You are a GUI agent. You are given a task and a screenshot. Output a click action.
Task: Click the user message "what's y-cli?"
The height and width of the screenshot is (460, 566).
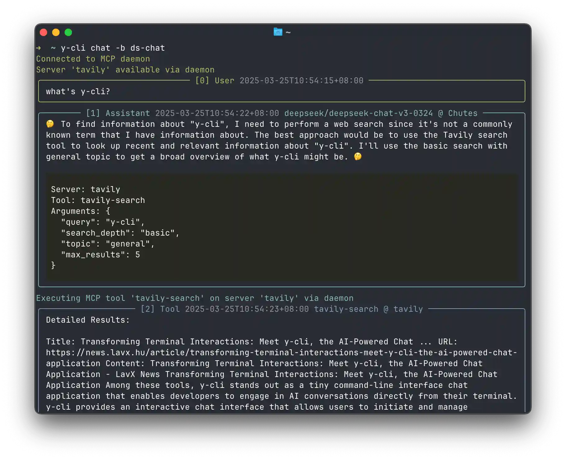click(x=78, y=92)
